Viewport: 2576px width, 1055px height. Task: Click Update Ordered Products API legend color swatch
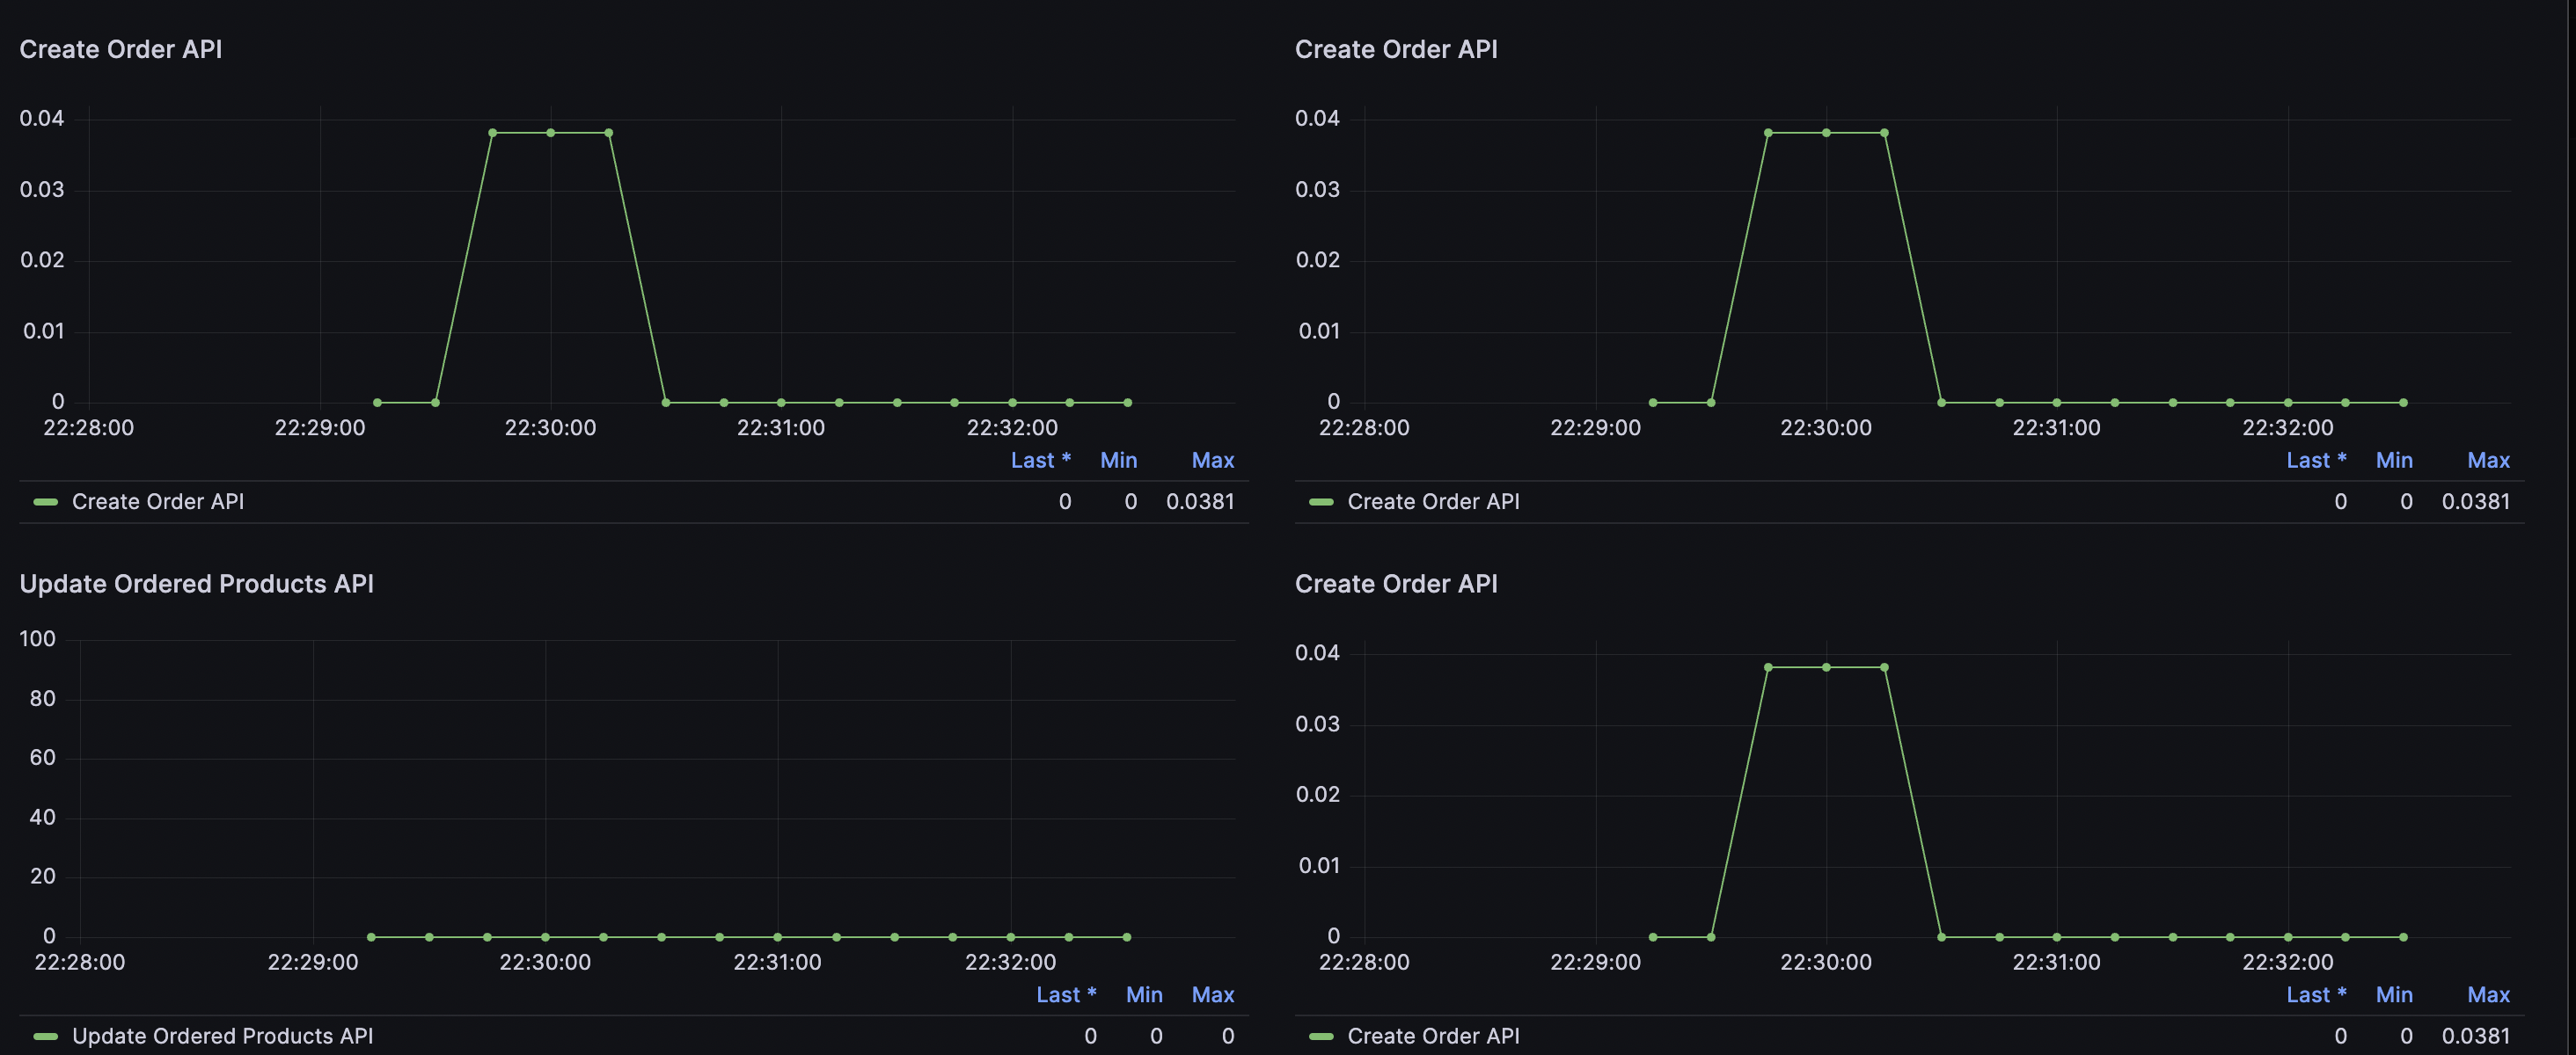pyautogui.click(x=45, y=1036)
